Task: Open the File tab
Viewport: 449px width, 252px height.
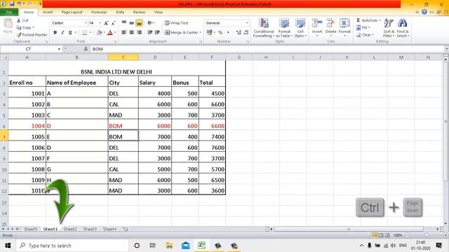Action: (9, 12)
